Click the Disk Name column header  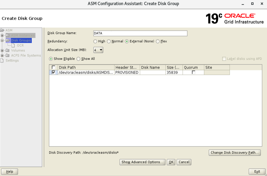tap(153, 67)
